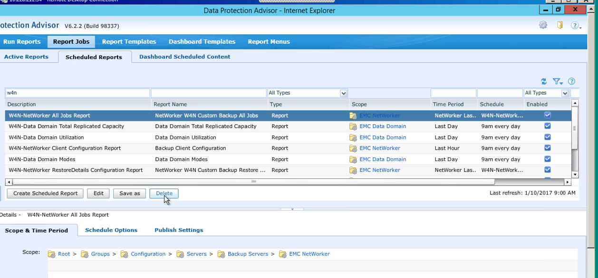
Task: Open the settings gear icon
Action: [543, 25]
